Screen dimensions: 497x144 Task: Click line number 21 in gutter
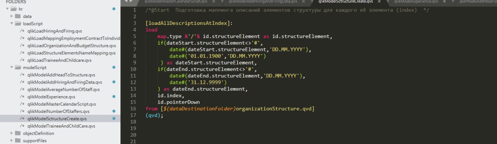coord(133,142)
